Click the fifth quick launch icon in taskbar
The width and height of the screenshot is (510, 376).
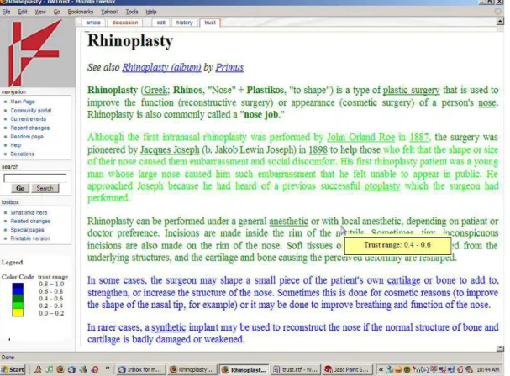click(x=83, y=369)
